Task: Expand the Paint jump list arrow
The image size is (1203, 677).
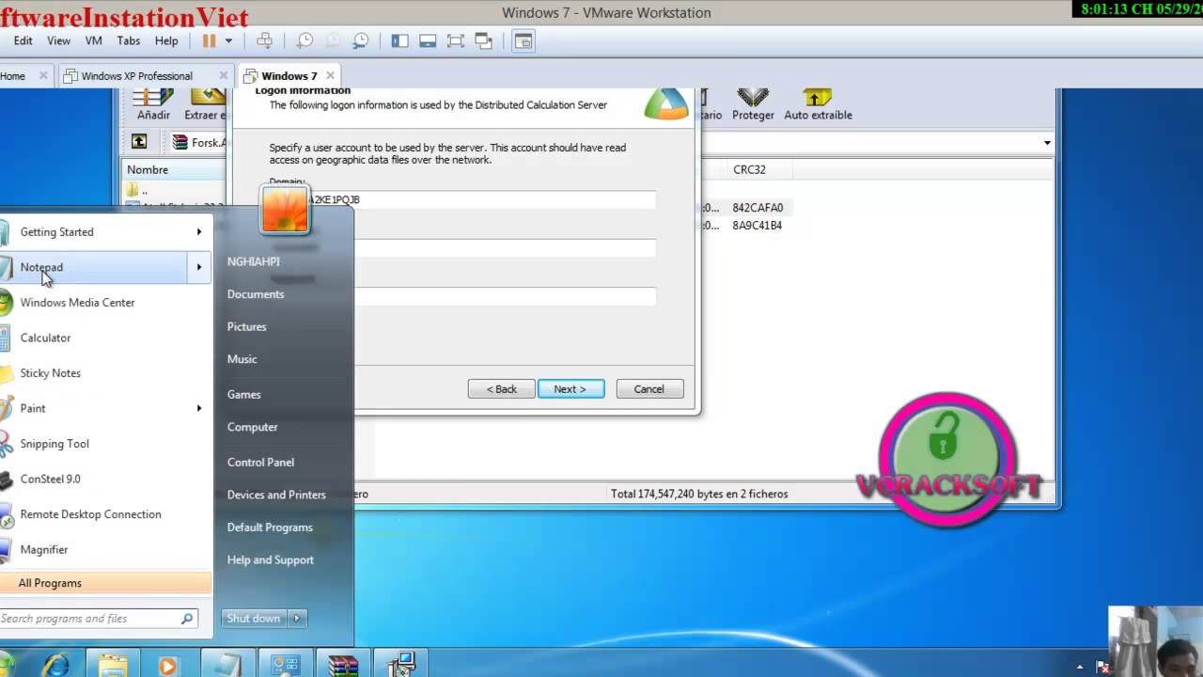Action: [199, 408]
